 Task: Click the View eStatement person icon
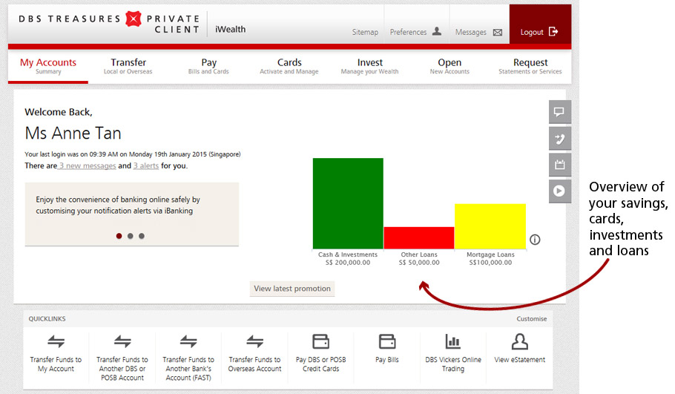(x=519, y=341)
